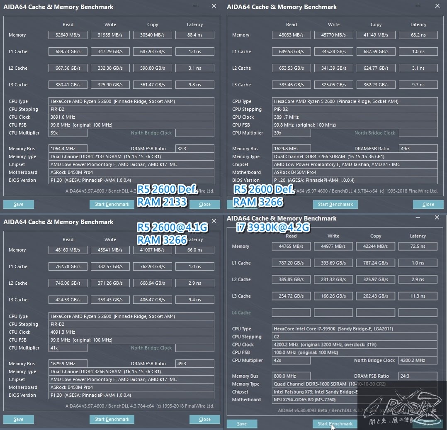Select the Memory Bus field showing 1629.8 MHz
The image size is (447, 430).
292,149
